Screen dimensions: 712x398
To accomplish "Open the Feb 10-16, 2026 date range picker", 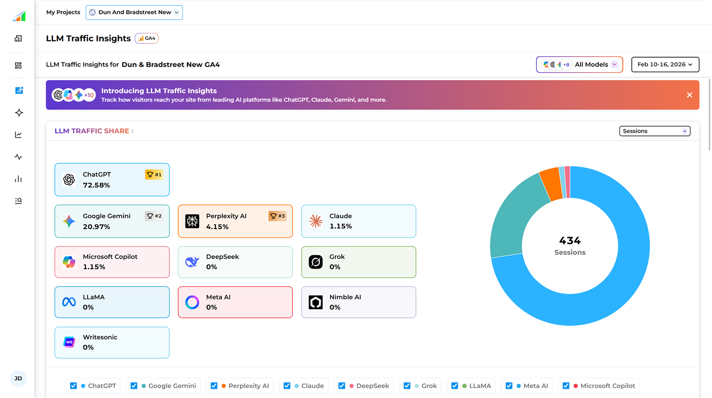I will point(665,65).
